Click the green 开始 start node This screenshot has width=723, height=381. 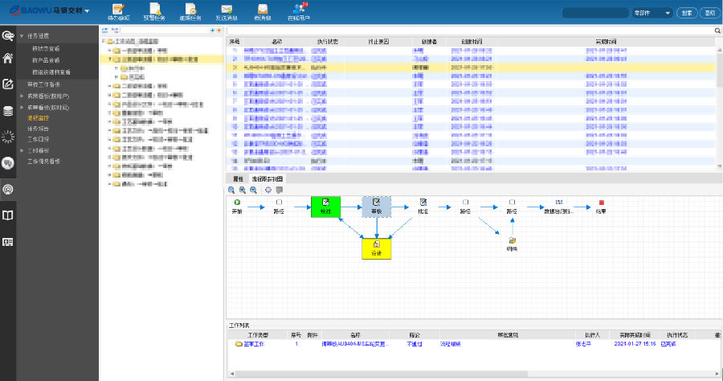pyautogui.click(x=237, y=202)
